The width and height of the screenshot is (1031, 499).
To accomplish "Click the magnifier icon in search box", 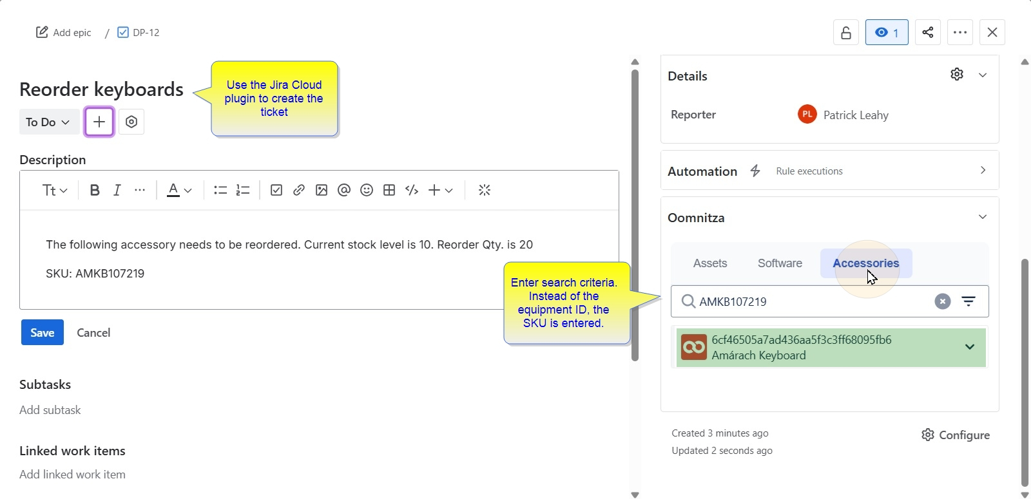I will [688, 301].
